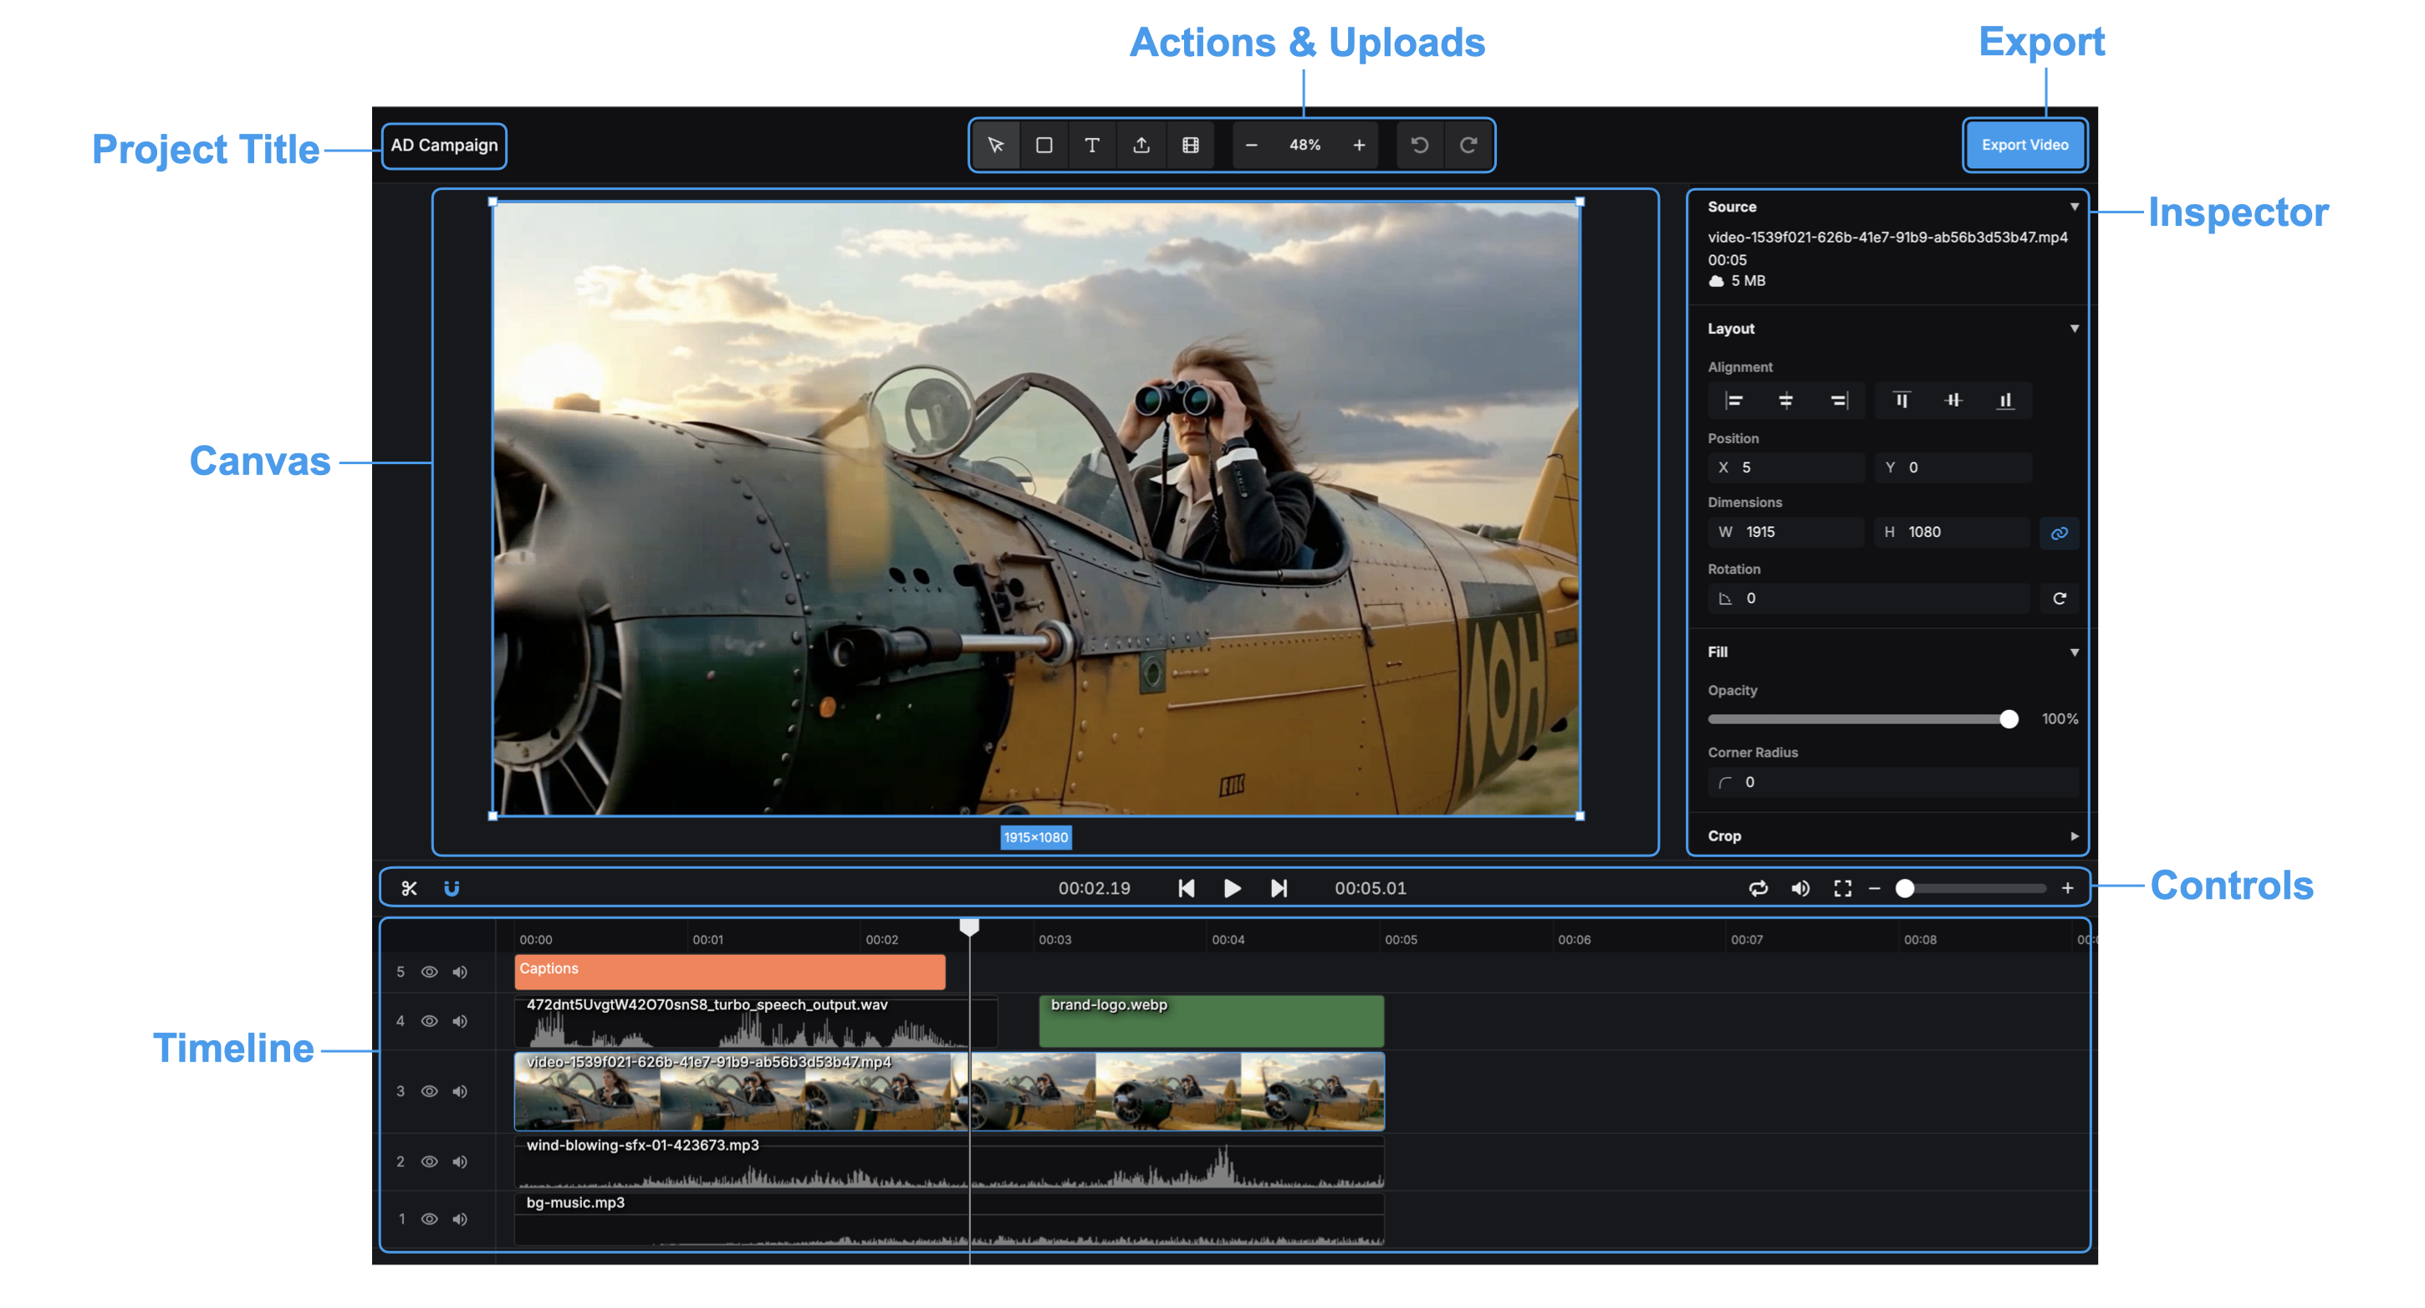Play the video preview
2425x1308 pixels.
(1232, 889)
